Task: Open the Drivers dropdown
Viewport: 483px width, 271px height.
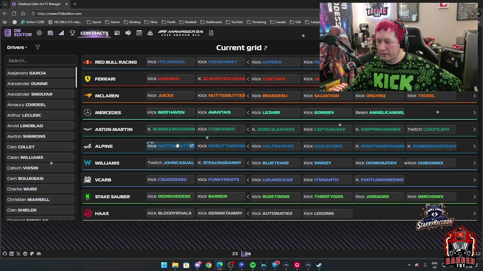Action: click(x=17, y=47)
